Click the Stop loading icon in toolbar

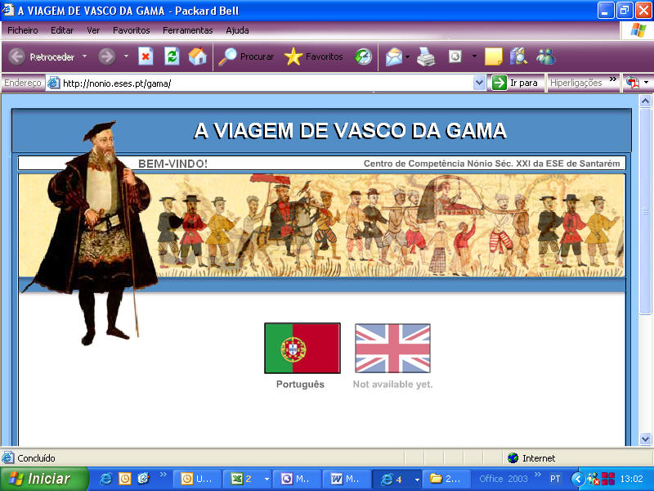146,56
